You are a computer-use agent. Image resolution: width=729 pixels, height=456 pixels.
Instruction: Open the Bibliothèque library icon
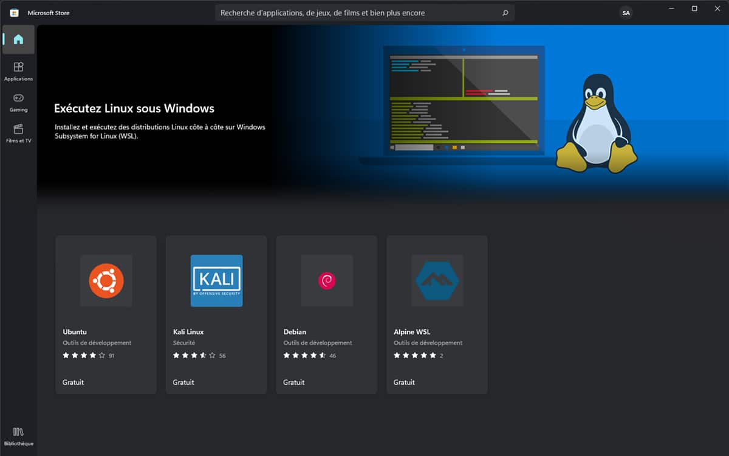point(18,436)
